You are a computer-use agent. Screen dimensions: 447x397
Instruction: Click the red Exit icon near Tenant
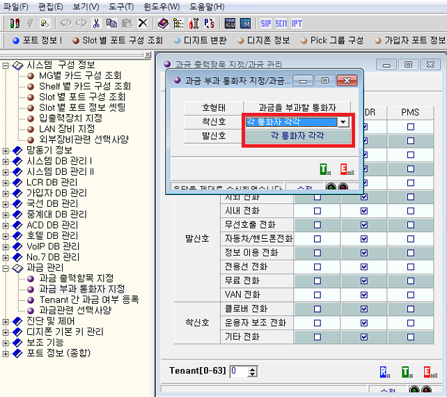point(430,372)
